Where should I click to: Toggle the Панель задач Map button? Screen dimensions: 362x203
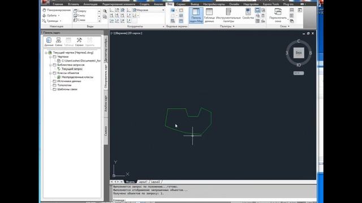point(196,15)
